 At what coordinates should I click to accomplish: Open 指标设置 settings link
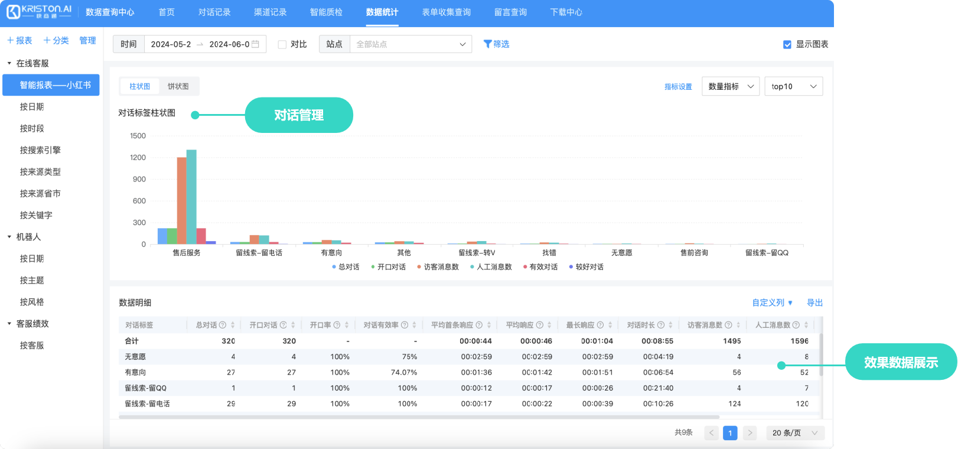tap(678, 87)
